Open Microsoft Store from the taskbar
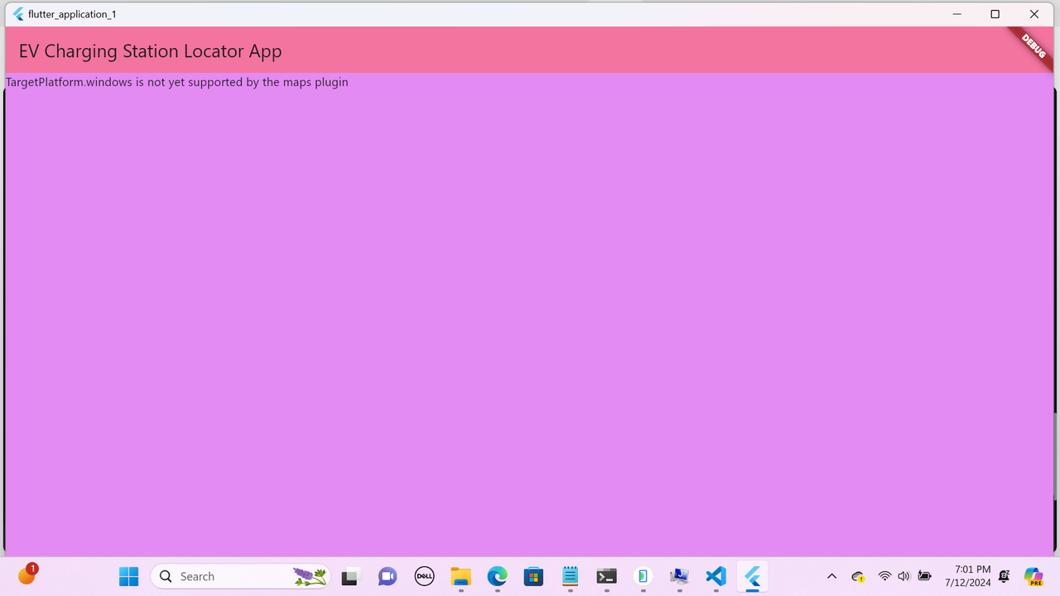 coord(533,576)
